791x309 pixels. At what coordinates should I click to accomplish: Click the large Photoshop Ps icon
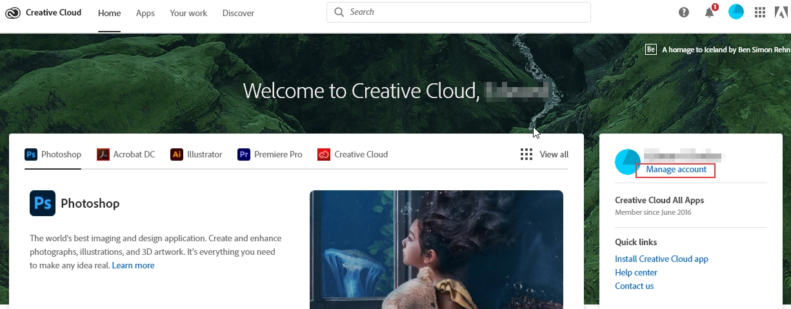tap(43, 203)
